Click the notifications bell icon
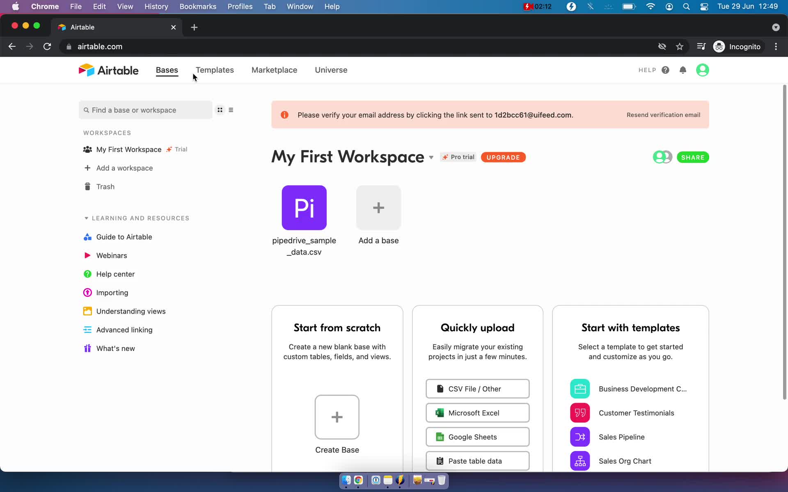Screen dimensions: 788x492 pos(683,70)
